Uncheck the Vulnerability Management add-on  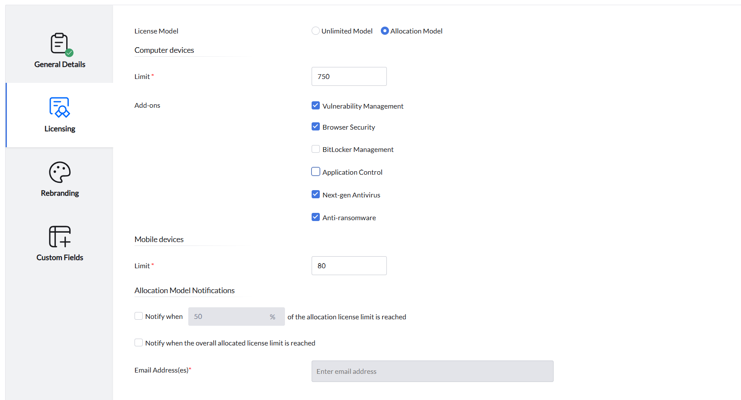pyautogui.click(x=316, y=106)
